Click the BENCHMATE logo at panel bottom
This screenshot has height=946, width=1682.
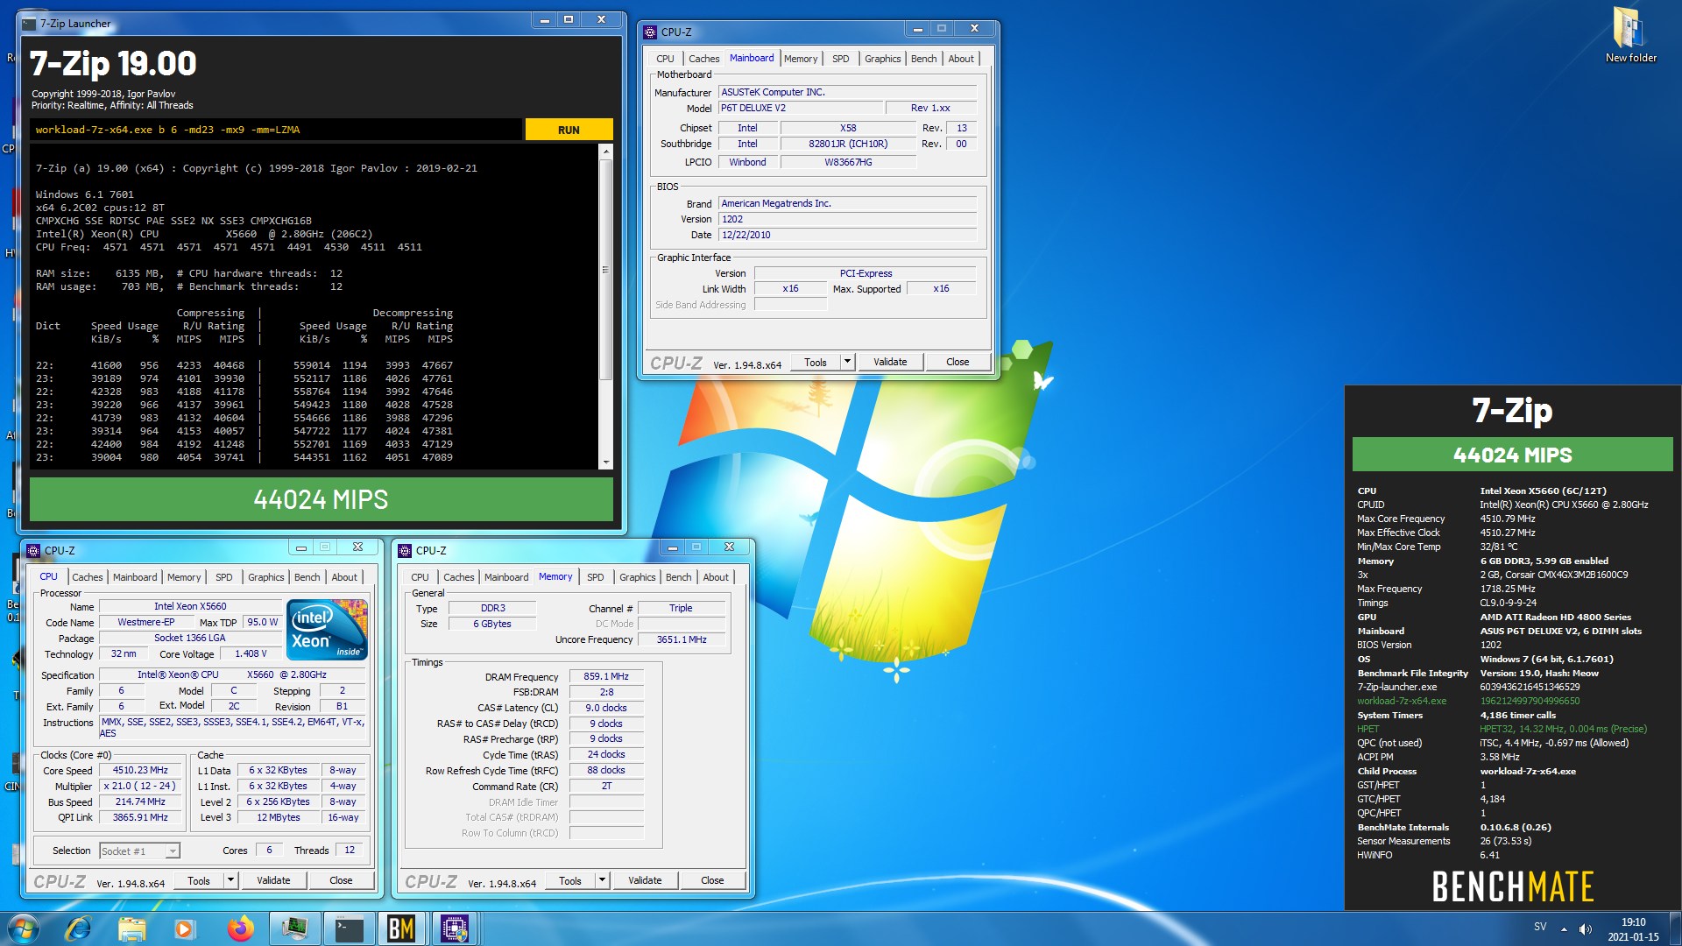pyautogui.click(x=1513, y=886)
